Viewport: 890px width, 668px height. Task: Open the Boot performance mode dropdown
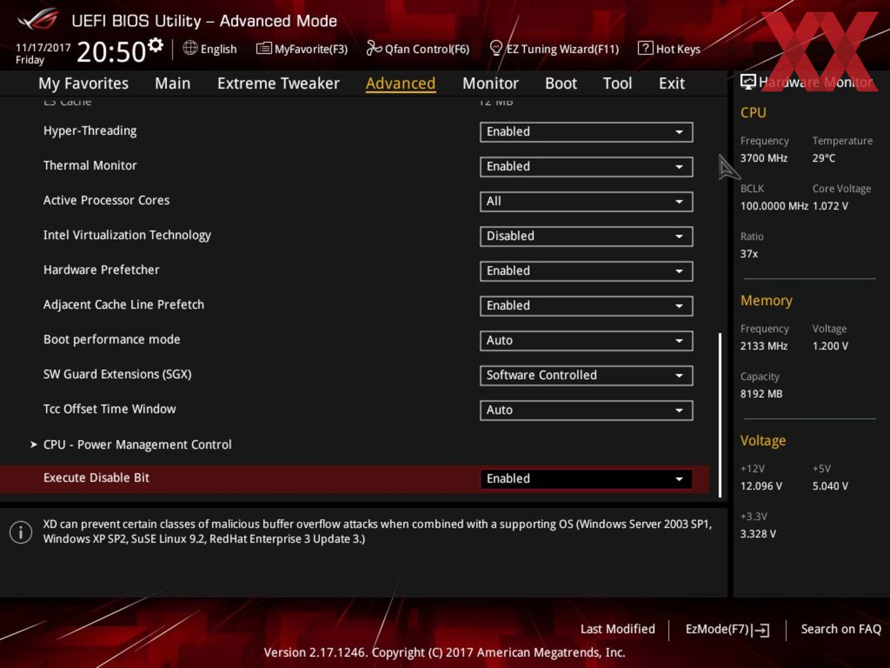(x=586, y=340)
